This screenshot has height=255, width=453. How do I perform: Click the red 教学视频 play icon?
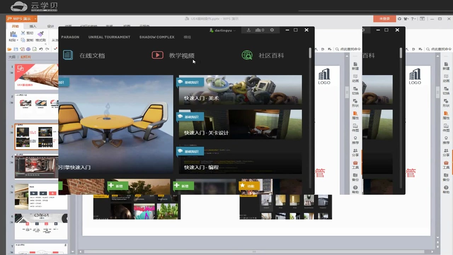157,55
